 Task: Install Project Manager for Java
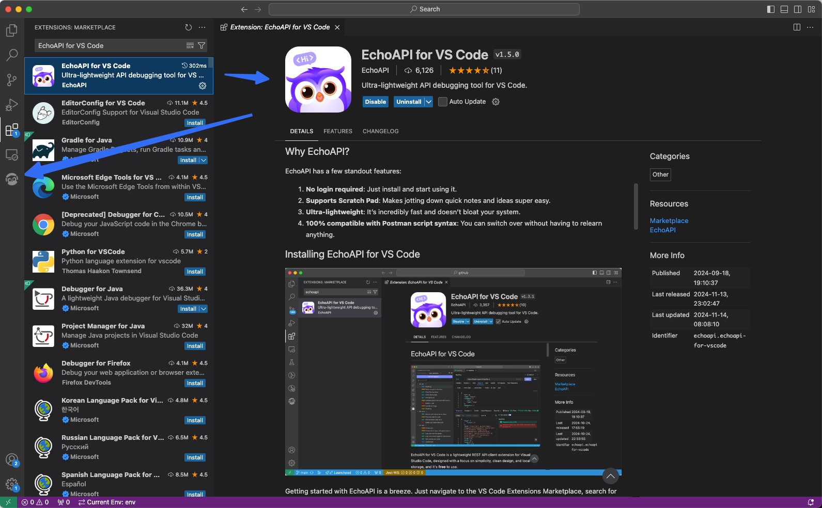(195, 346)
